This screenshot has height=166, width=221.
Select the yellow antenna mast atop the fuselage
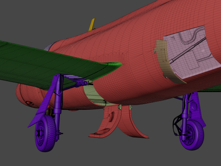tap(92, 24)
